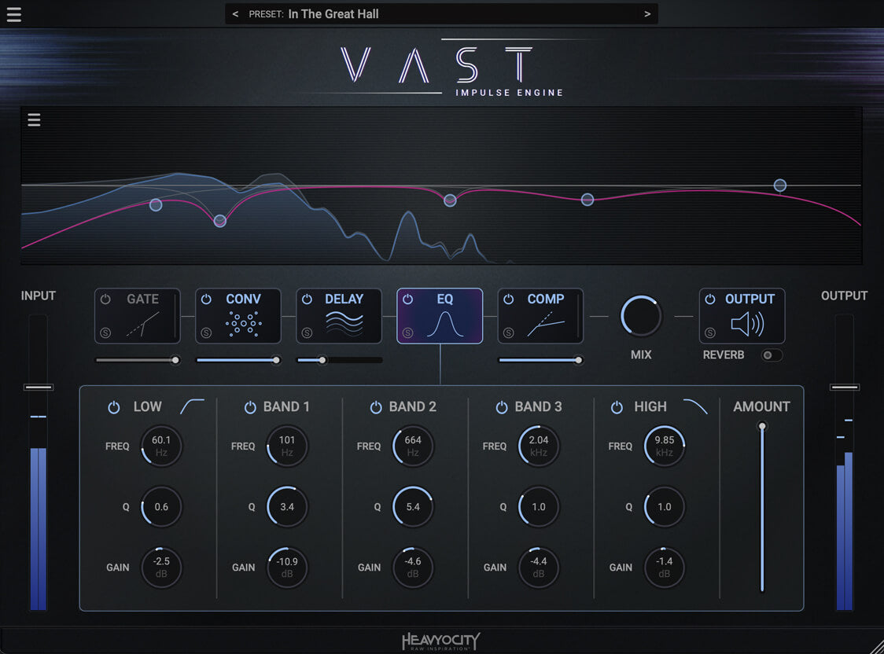Click the Heavyocity logo at bottom
This screenshot has width=884, height=654.
click(x=440, y=641)
